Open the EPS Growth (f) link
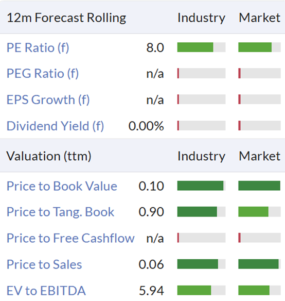The width and height of the screenshot is (285, 301). [48, 99]
